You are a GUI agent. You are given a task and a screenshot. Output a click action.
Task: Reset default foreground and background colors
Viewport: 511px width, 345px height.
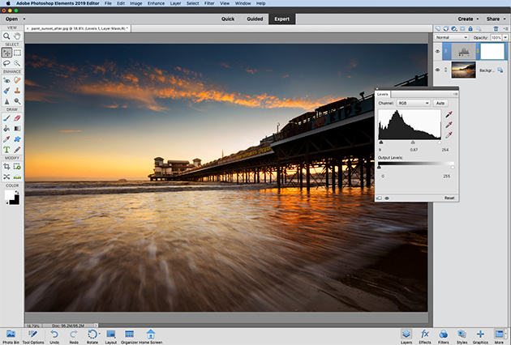(x=6, y=202)
